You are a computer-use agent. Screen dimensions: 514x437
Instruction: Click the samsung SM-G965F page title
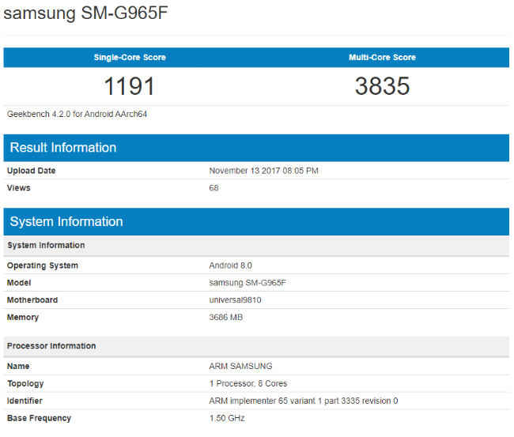85,13
